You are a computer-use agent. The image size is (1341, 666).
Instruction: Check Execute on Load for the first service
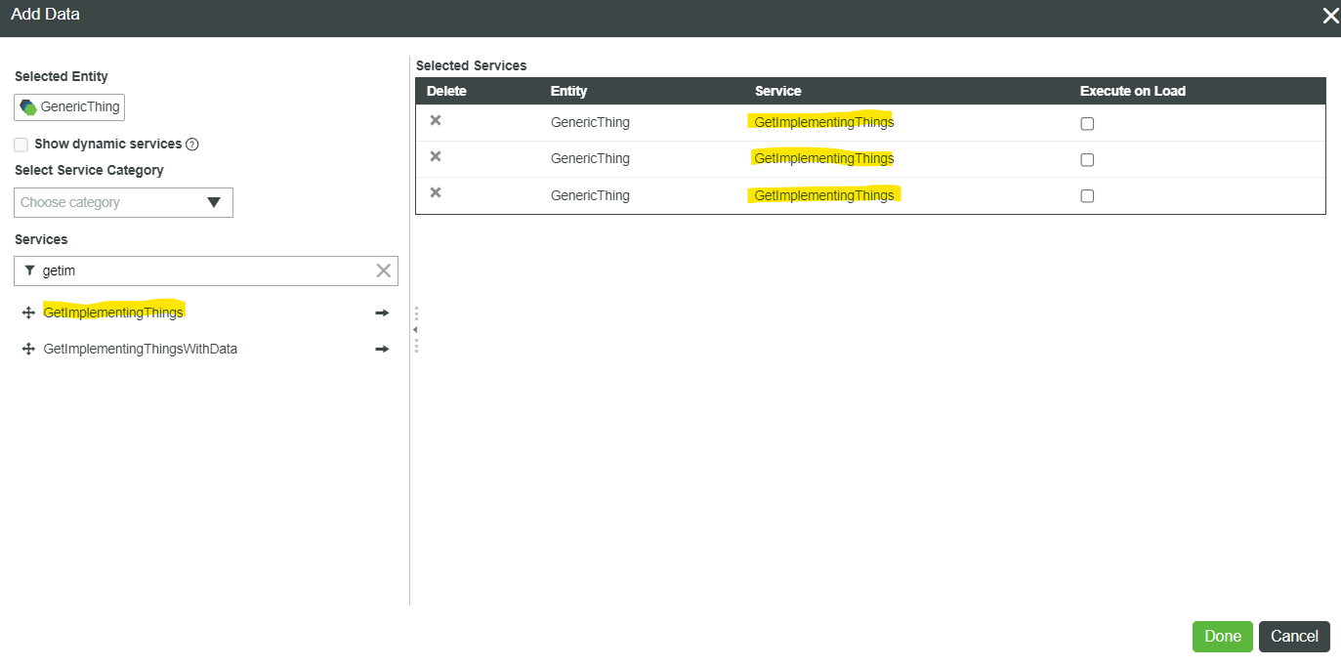(x=1087, y=123)
